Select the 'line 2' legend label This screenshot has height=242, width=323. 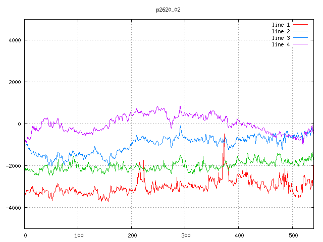click(281, 31)
